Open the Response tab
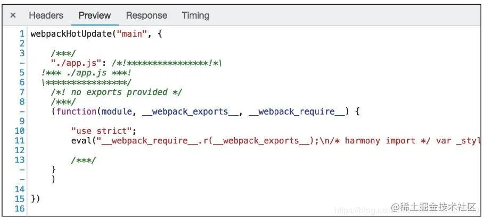Image resolution: width=484 pixels, height=220 pixels. (x=146, y=15)
